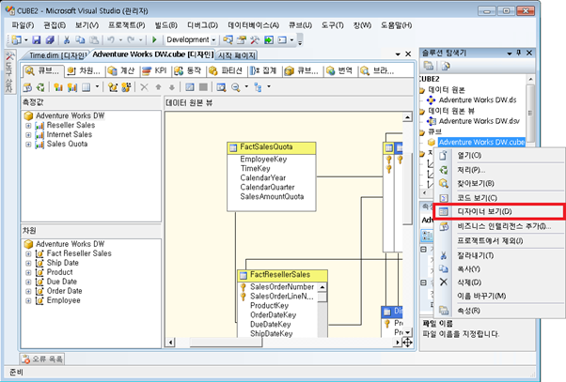566x382 pixels.
Task: Expand the Ship Date dimension node
Action: (x=28, y=263)
